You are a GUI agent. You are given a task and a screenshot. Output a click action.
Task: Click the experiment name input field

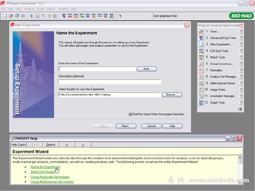(97, 69)
